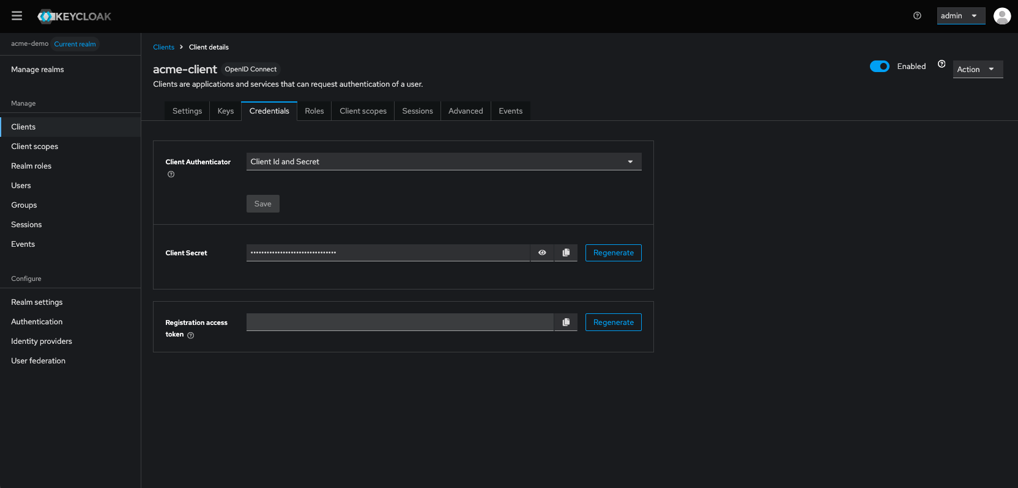
Task: Open the Groups page
Action: pyautogui.click(x=70, y=205)
